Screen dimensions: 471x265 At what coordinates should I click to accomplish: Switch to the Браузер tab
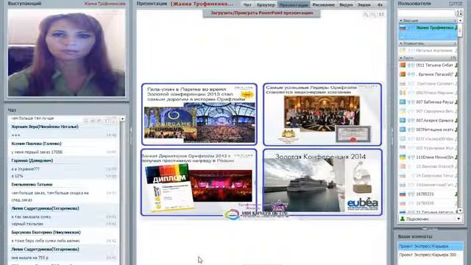(x=266, y=5)
